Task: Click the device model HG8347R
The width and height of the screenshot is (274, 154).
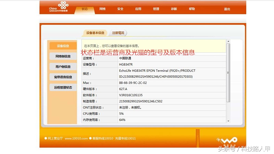Action: point(126,65)
